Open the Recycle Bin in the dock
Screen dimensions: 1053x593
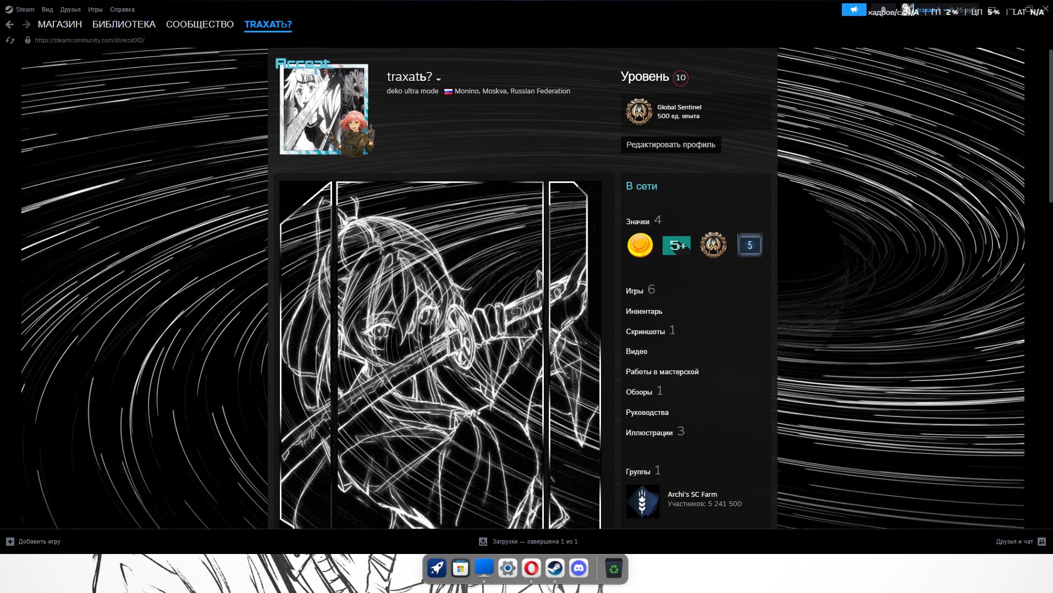tap(613, 568)
